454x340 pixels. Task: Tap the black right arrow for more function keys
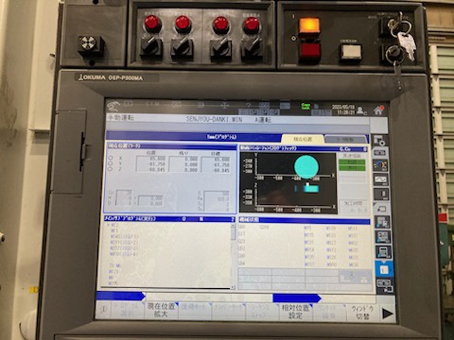387,314
